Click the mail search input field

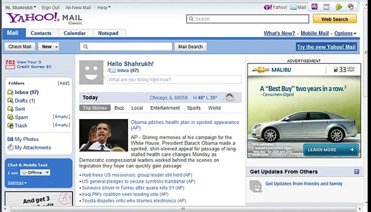(126, 47)
